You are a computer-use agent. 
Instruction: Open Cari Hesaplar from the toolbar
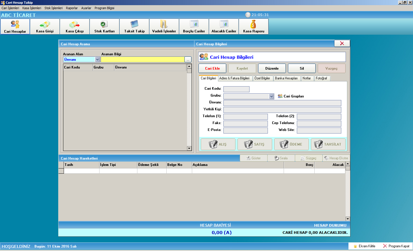[15, 26]
